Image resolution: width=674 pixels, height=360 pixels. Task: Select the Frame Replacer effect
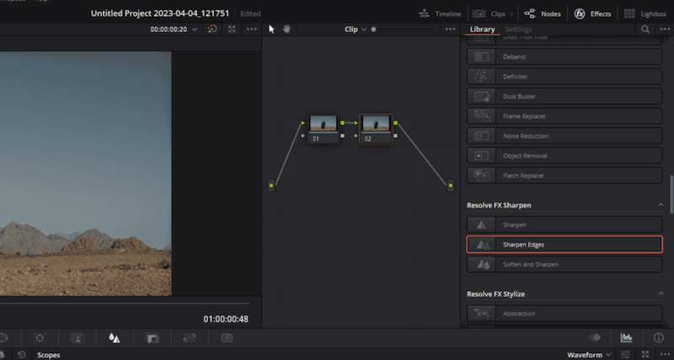(564, 116)
